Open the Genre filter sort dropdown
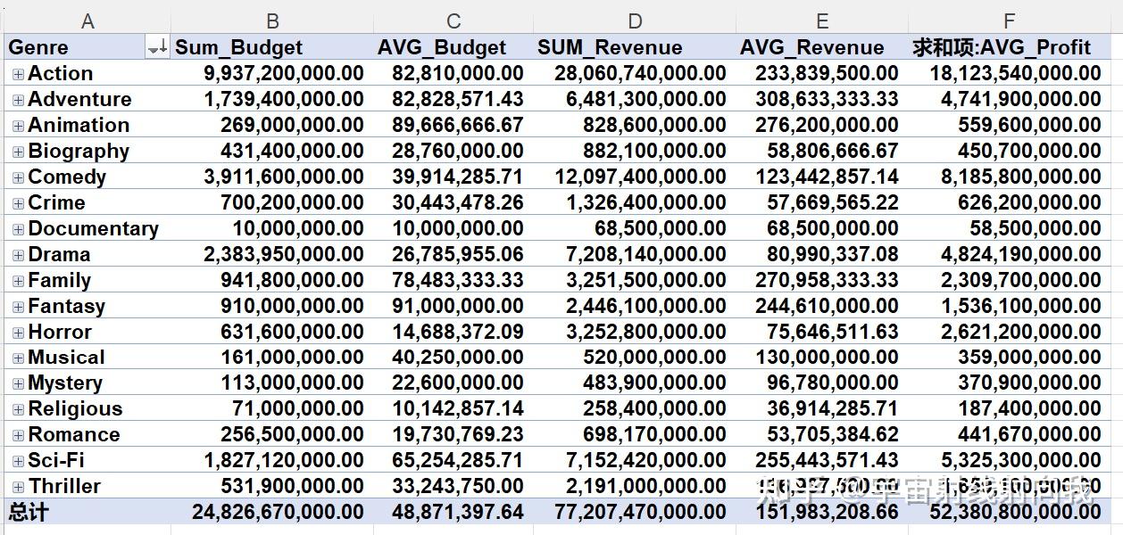The height and width of the screenshot is (535, 1123). [157, 48]
